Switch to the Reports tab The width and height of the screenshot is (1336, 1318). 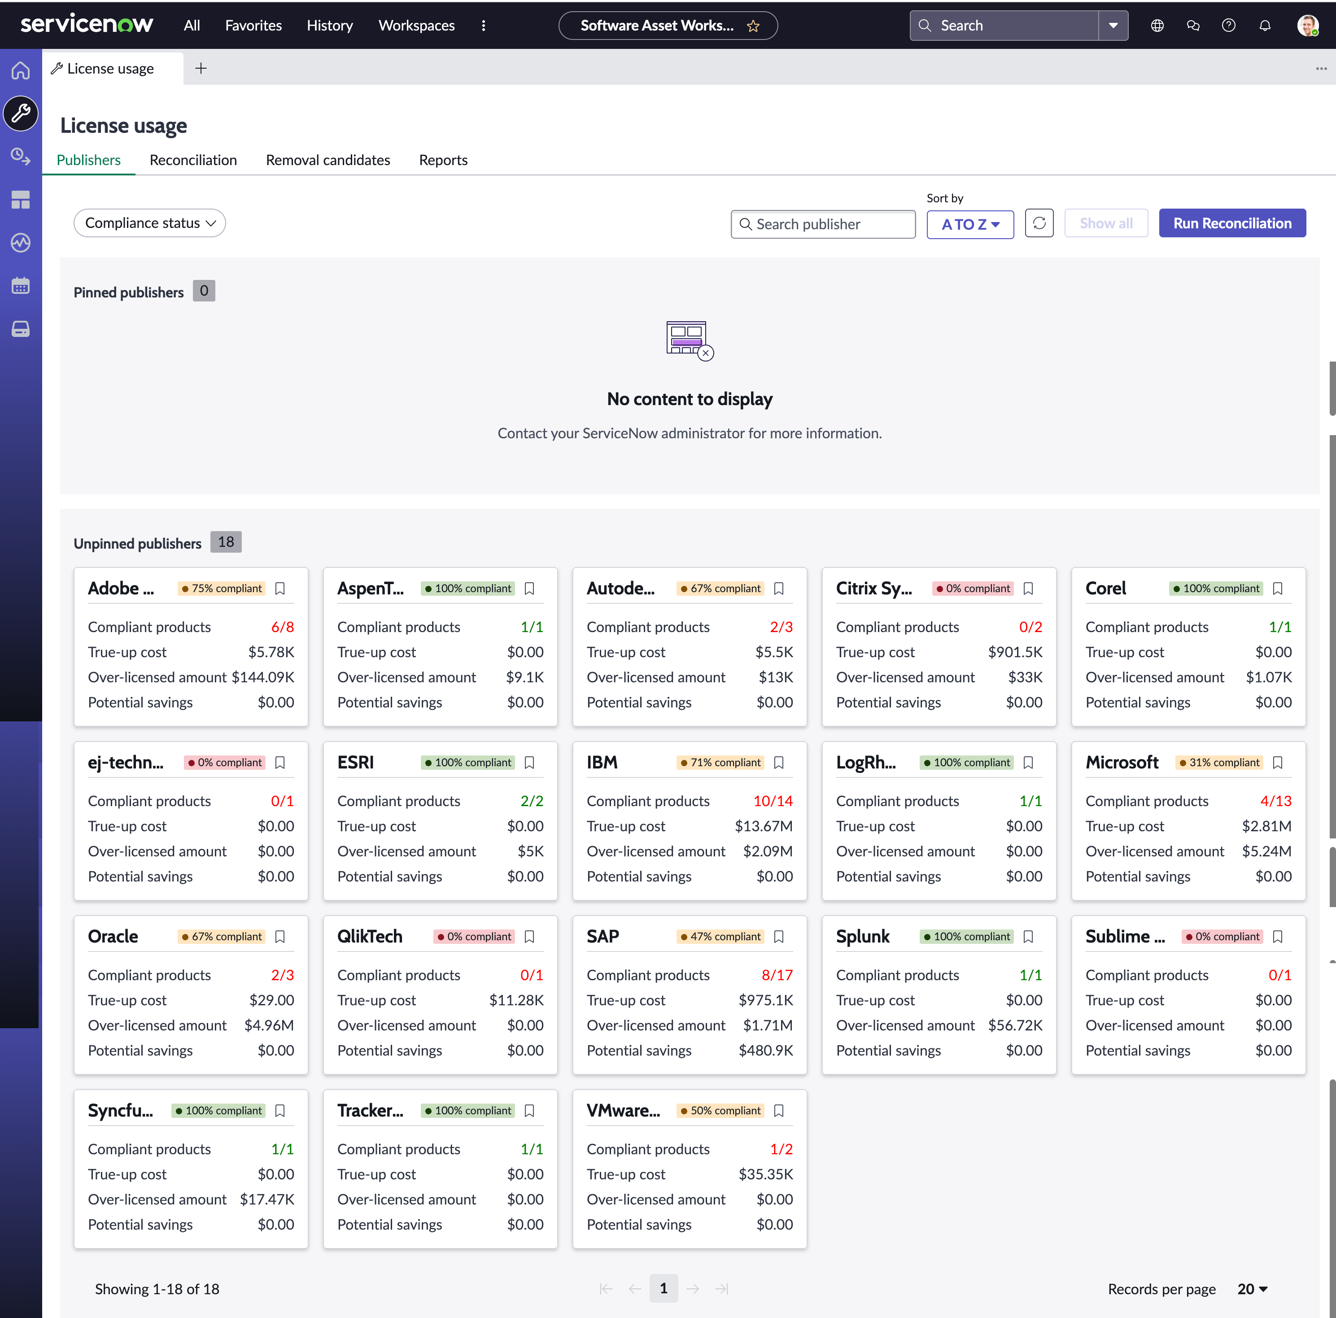[443, 160]
